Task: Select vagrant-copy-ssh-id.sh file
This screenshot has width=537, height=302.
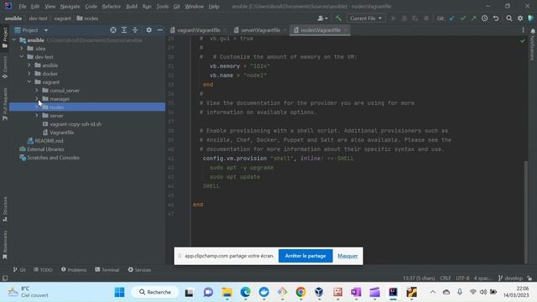Action: pyautogui.click(x=76, y=124)
